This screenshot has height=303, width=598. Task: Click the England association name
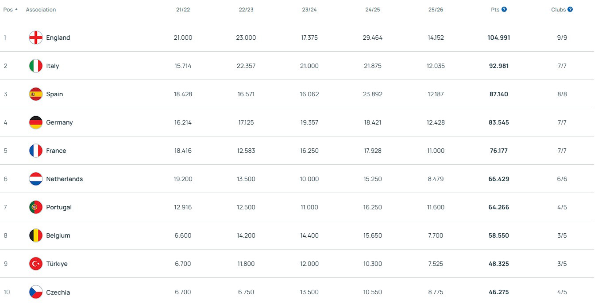pyautogui.click(x=58, y=38)
